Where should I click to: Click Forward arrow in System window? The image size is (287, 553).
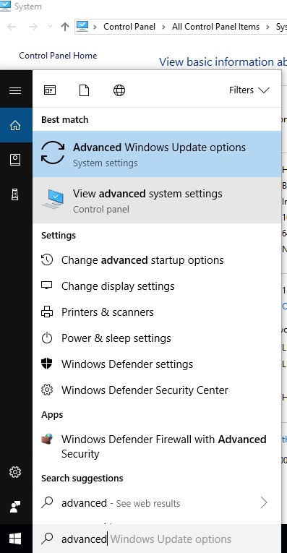pos(33,27)
